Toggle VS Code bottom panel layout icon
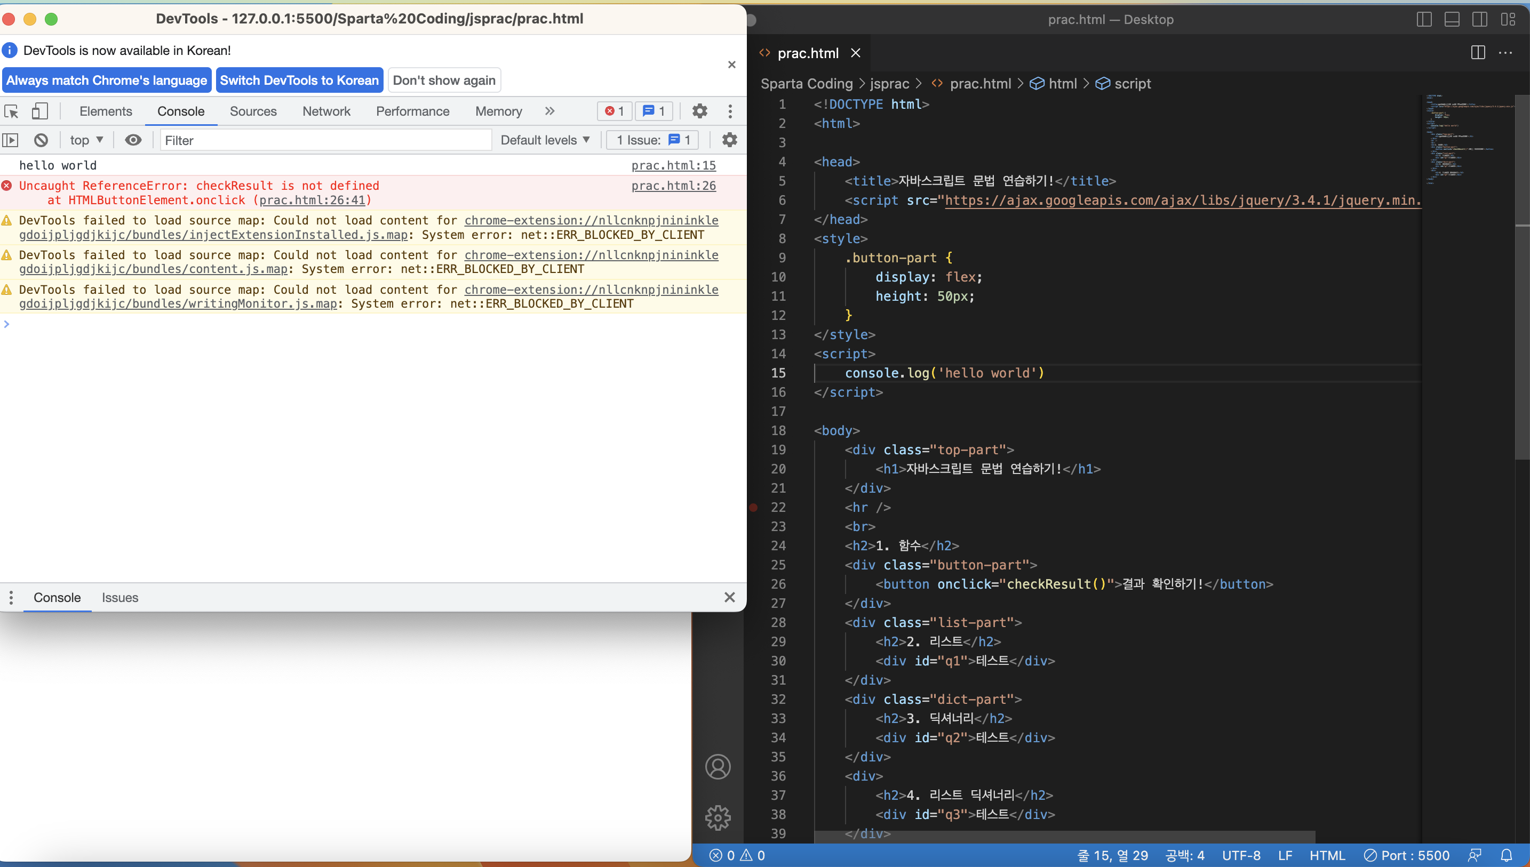This screenshot has height=867, width=1530. 1452,20
